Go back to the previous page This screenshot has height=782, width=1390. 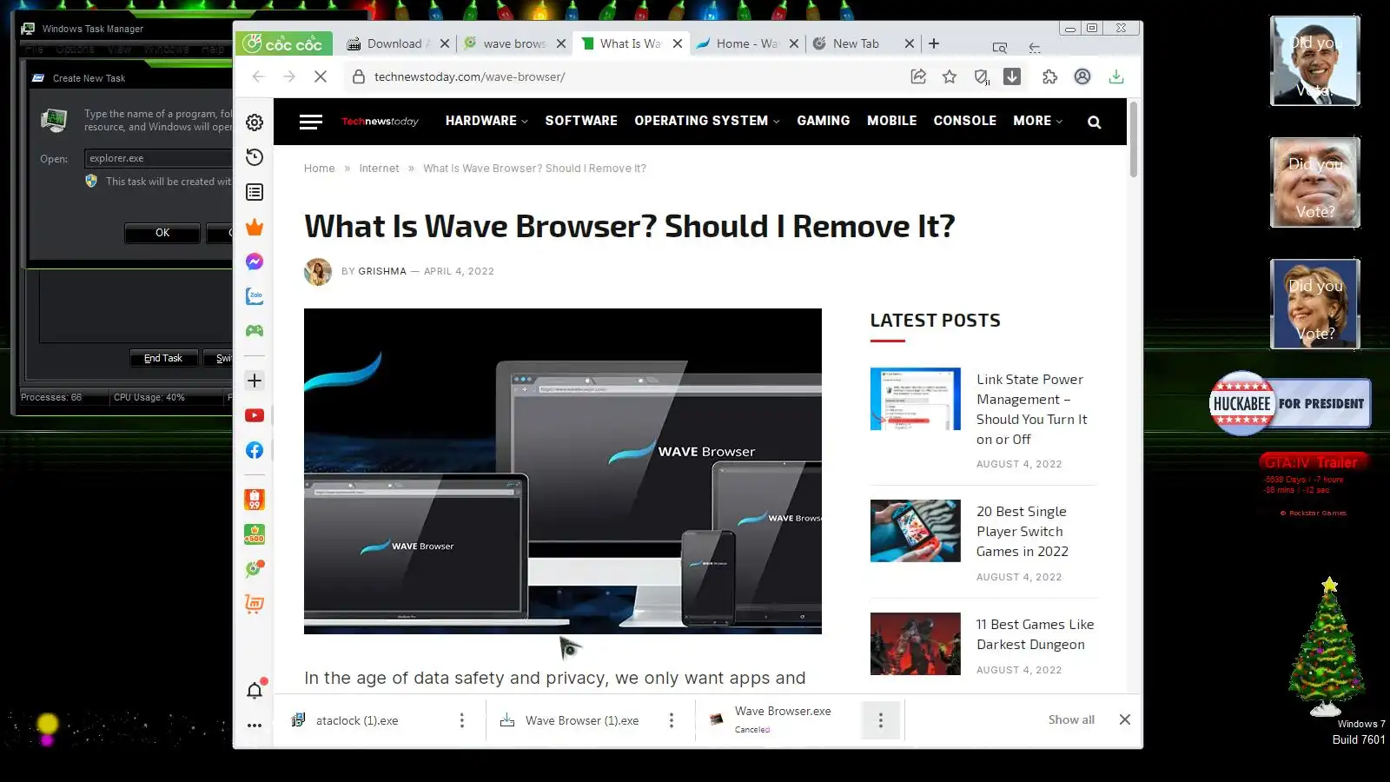pos(258,76)
